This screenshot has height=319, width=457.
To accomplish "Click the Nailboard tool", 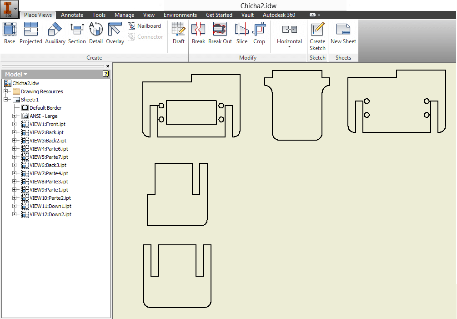I will (144, 26).
